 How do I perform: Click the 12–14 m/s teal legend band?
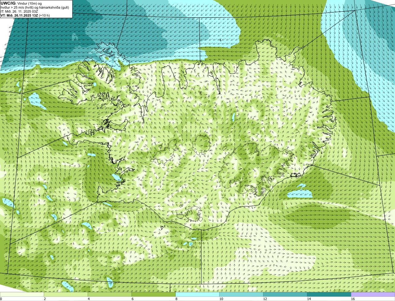(x=285, y=295)
